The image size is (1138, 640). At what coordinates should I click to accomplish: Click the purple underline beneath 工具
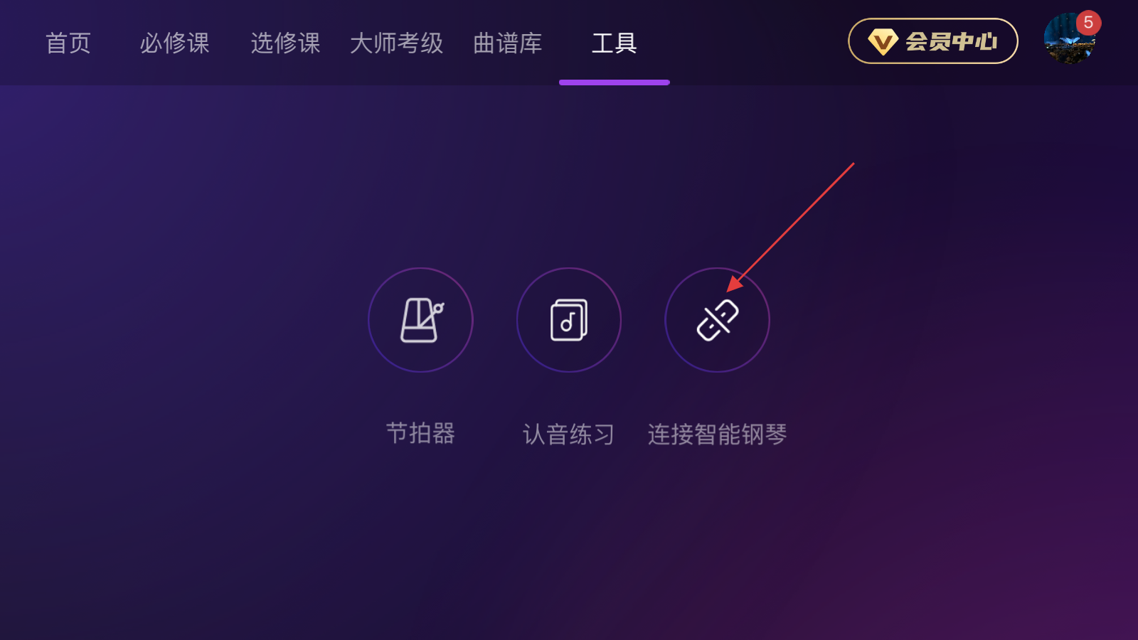click(x=615, y=82)
